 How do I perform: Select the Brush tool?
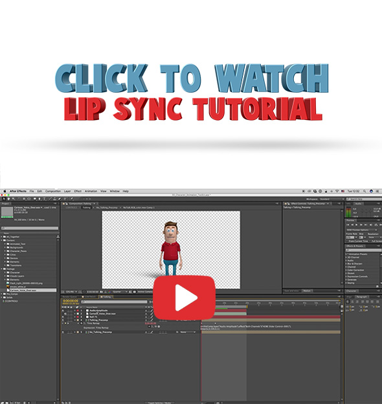pos(50,199)
